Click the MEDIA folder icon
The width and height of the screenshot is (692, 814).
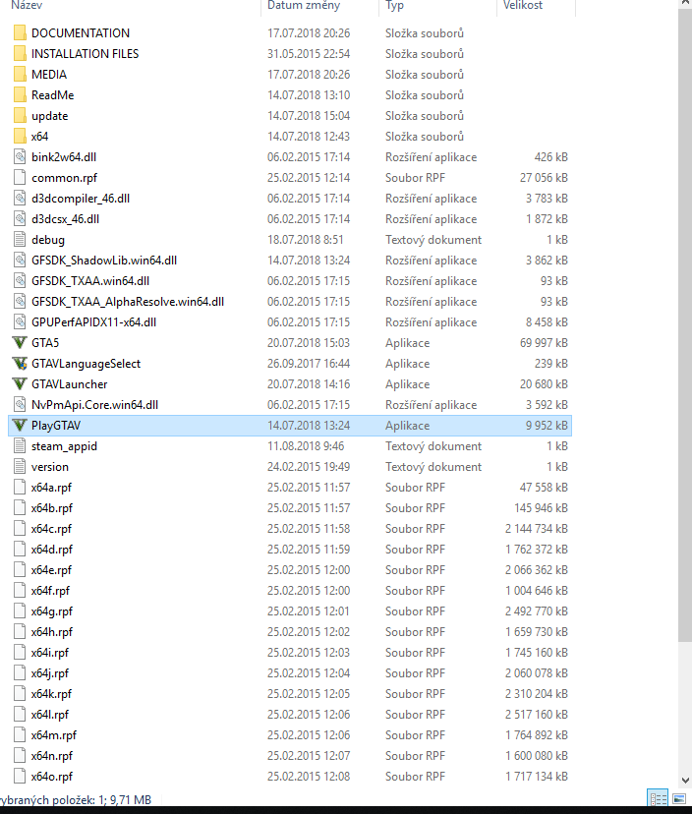point(20,75)
